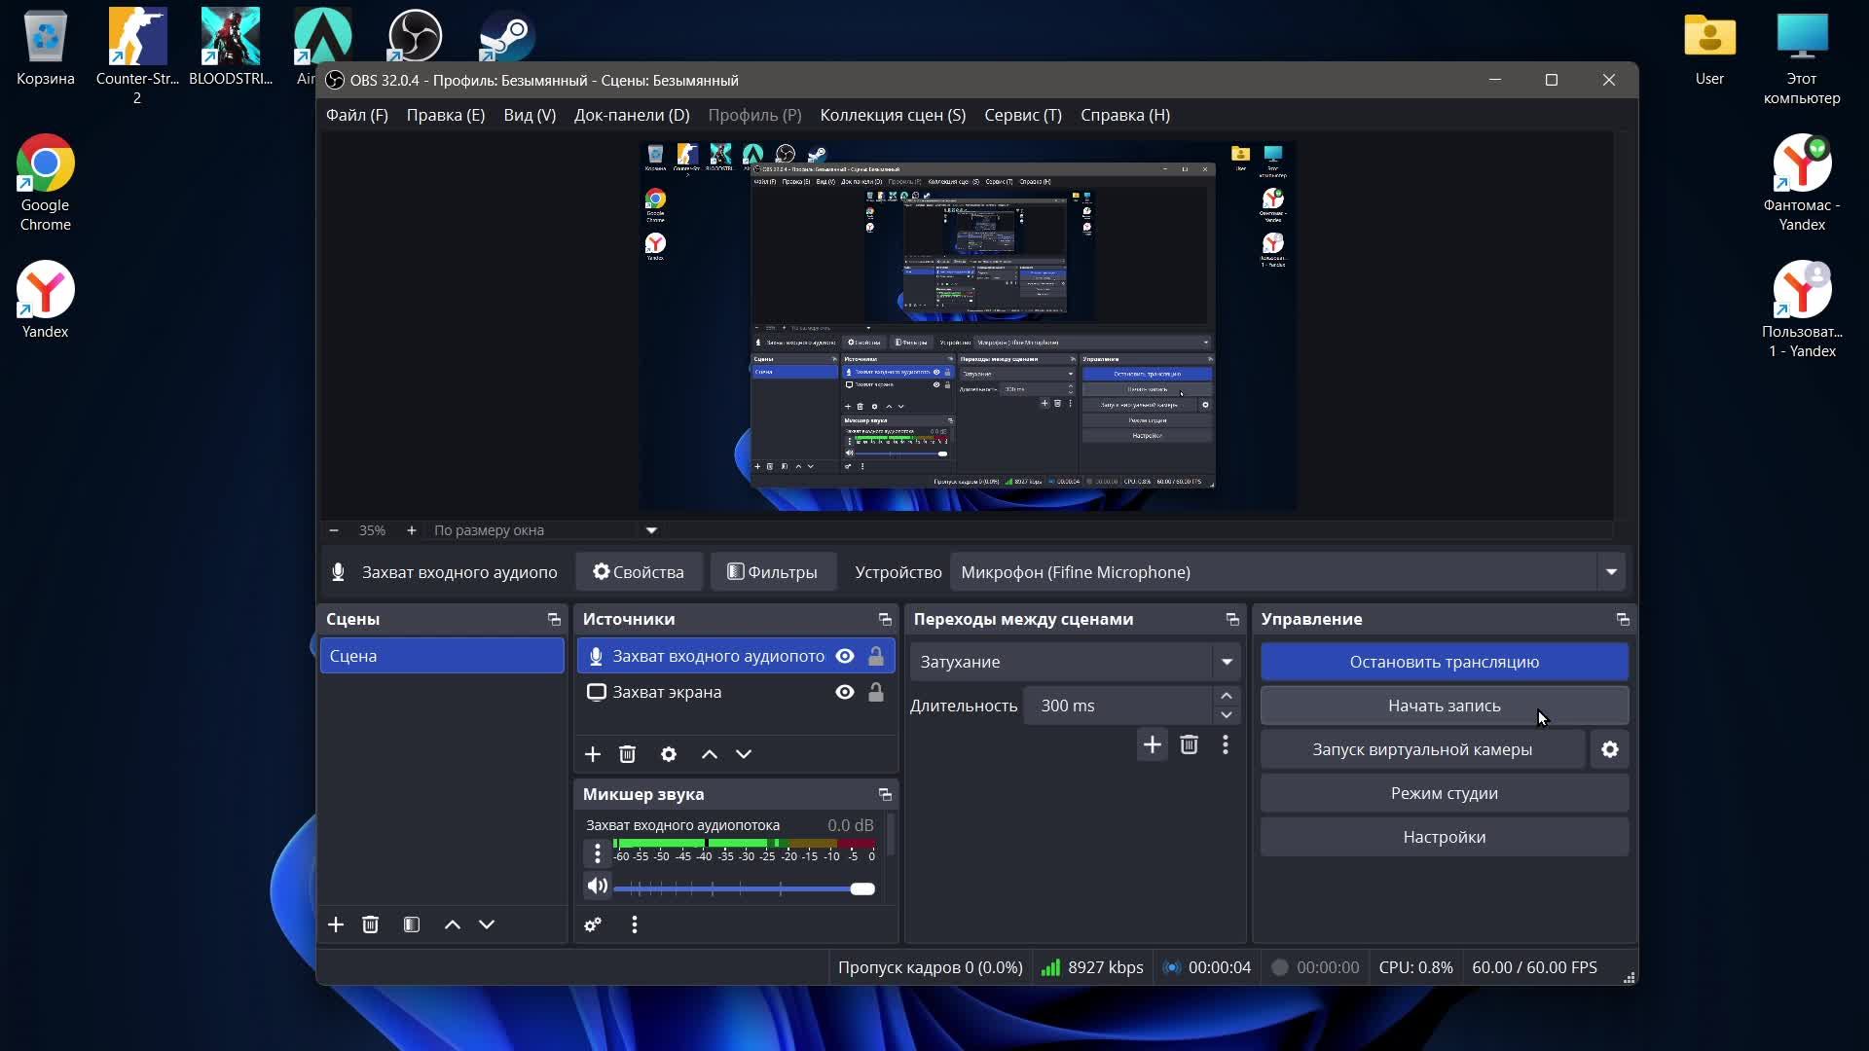Hide the Захват экрана source with eye

(845, 692)
